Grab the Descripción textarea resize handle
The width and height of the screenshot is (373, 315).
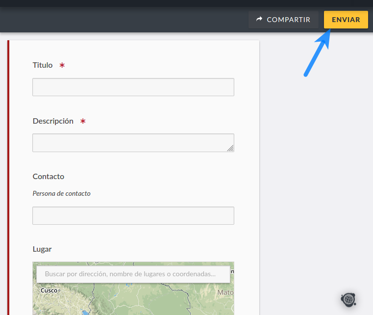click(x=230, y=148)
